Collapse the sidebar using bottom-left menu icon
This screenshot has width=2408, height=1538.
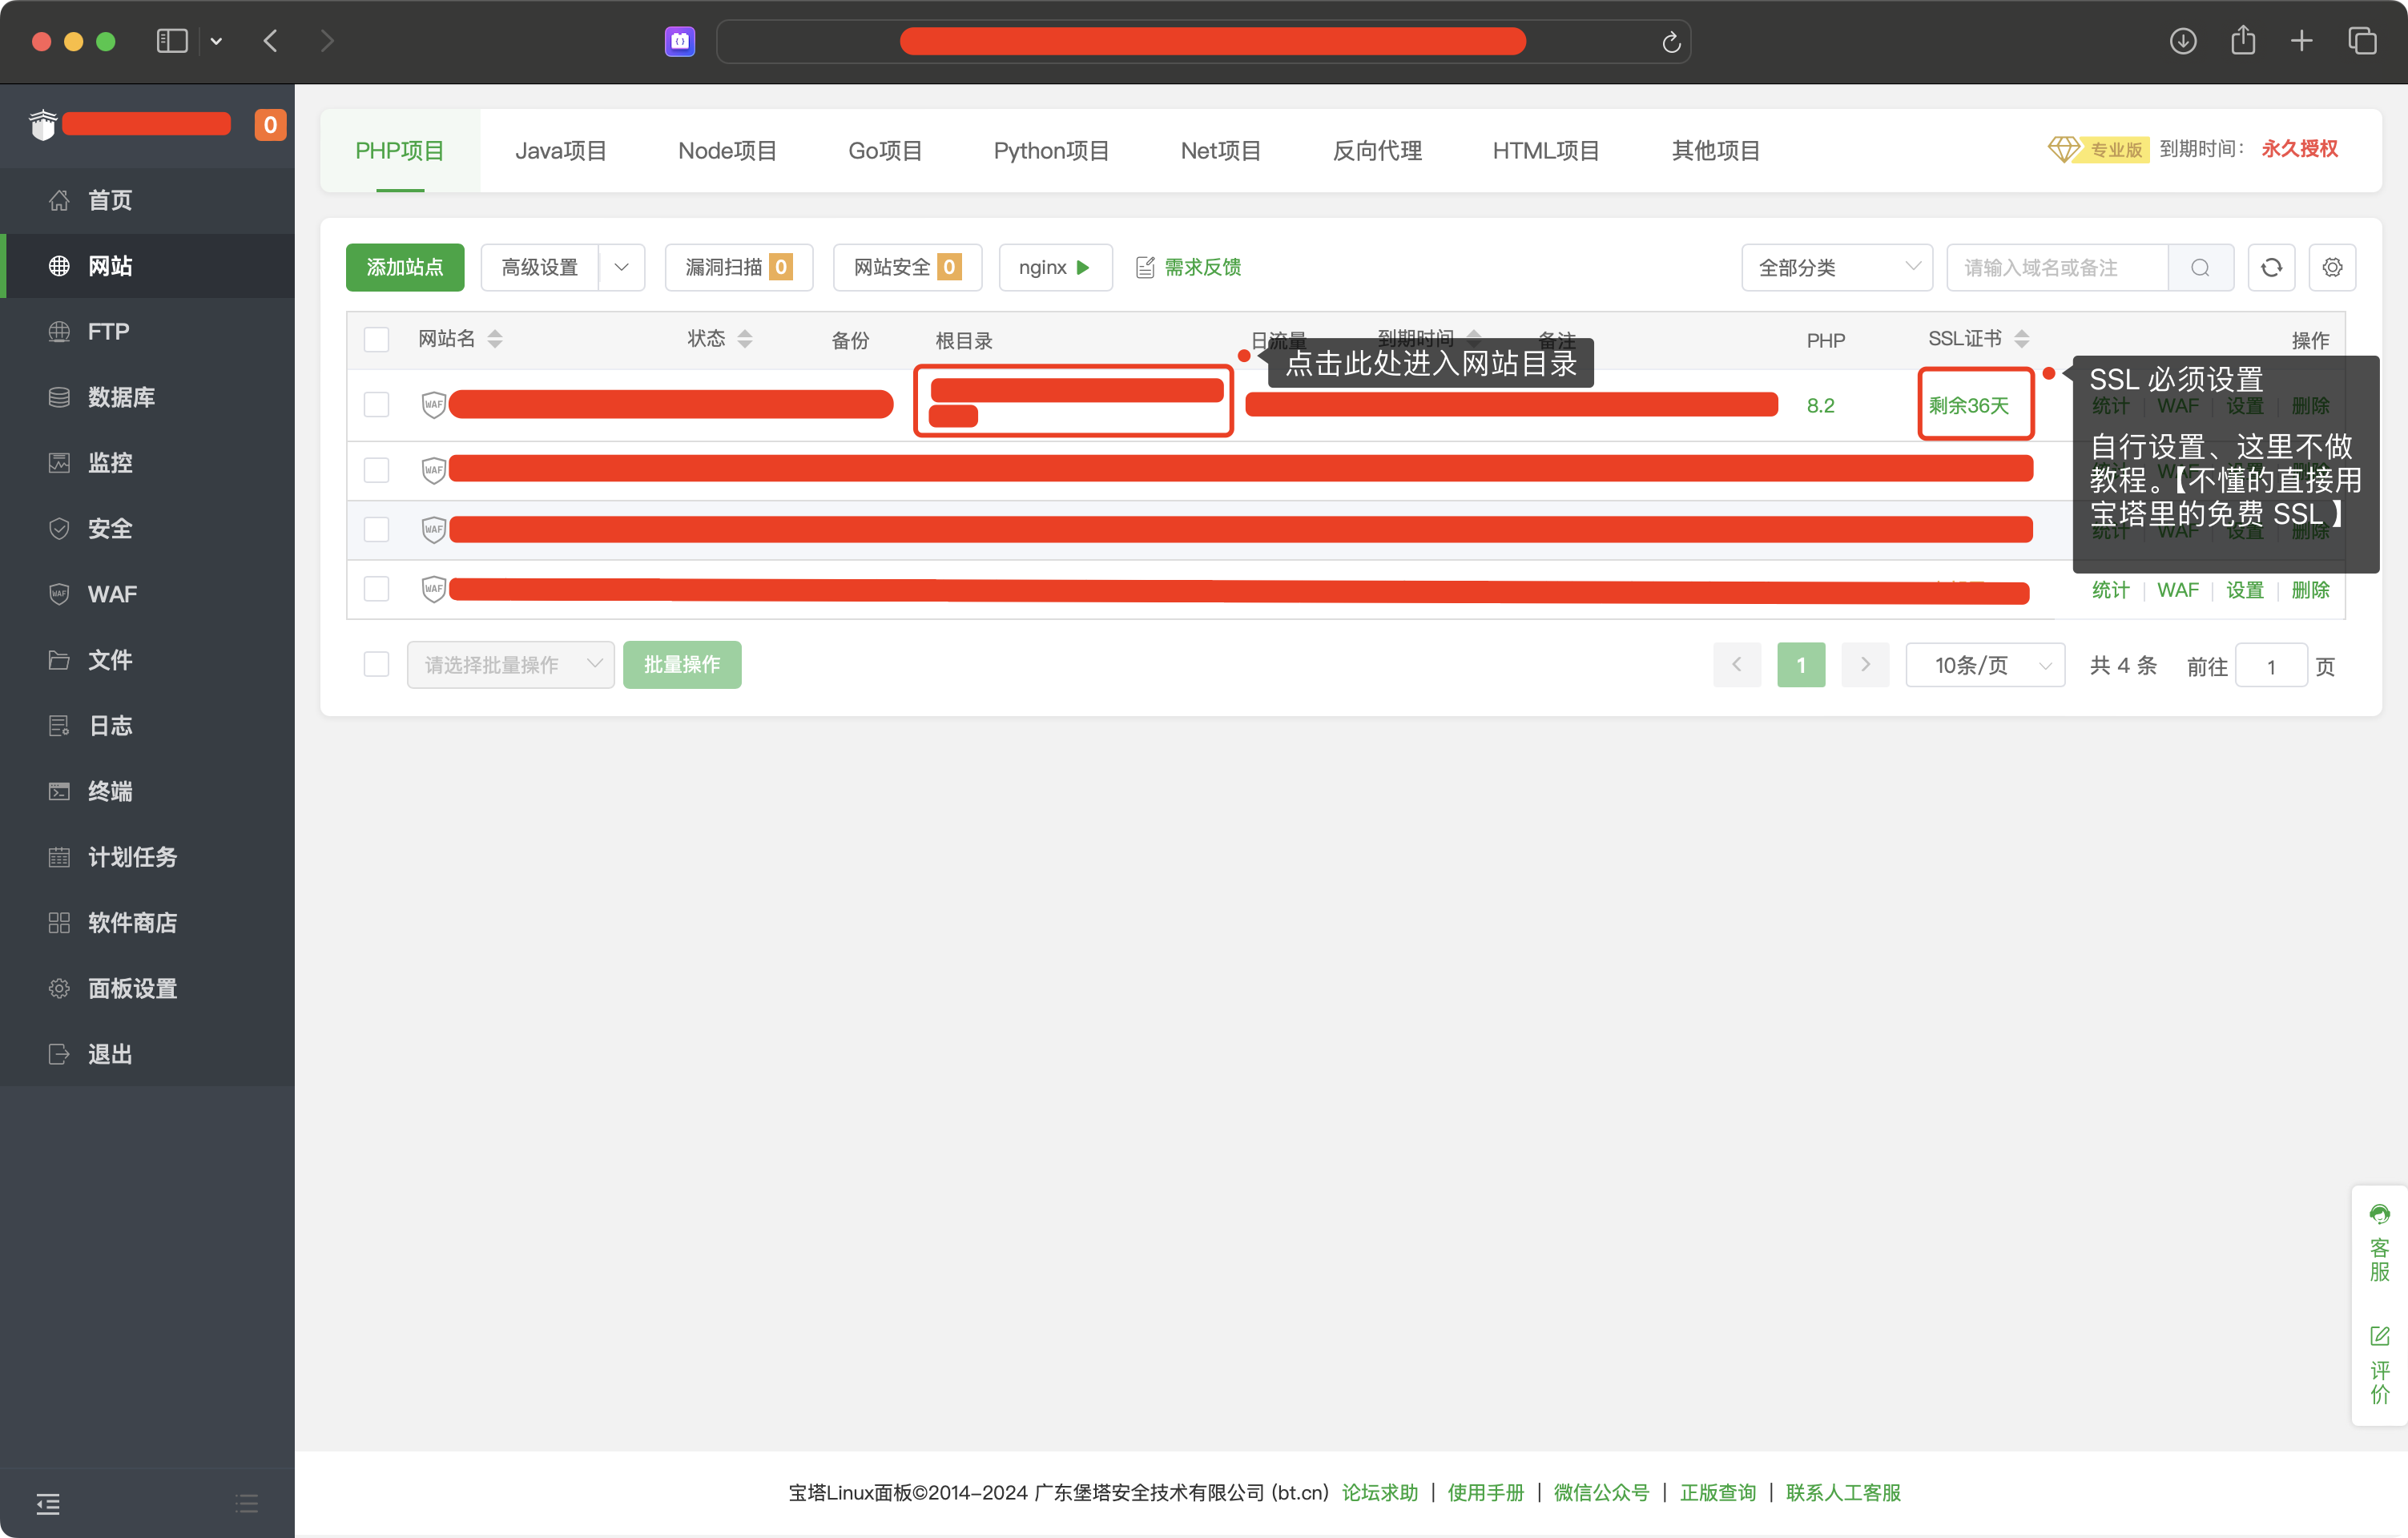pyautogui.click(x=48, y=1503)
